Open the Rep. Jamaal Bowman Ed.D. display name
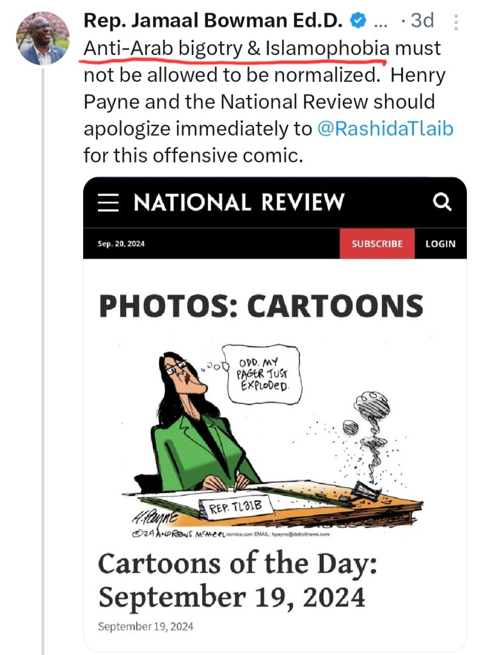Screen dimensions: 483x655 click(215, 21)
